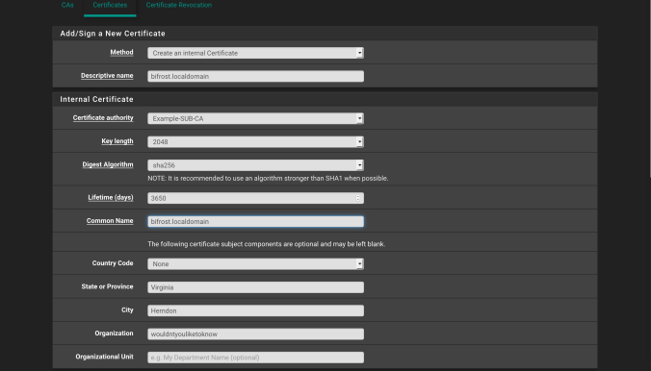Click the Common Name label
Viewport: 651px width, 371px height.
[110, 220]
